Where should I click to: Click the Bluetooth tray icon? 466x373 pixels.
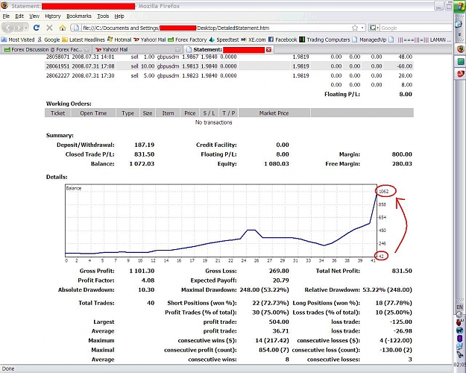(459, 339)
